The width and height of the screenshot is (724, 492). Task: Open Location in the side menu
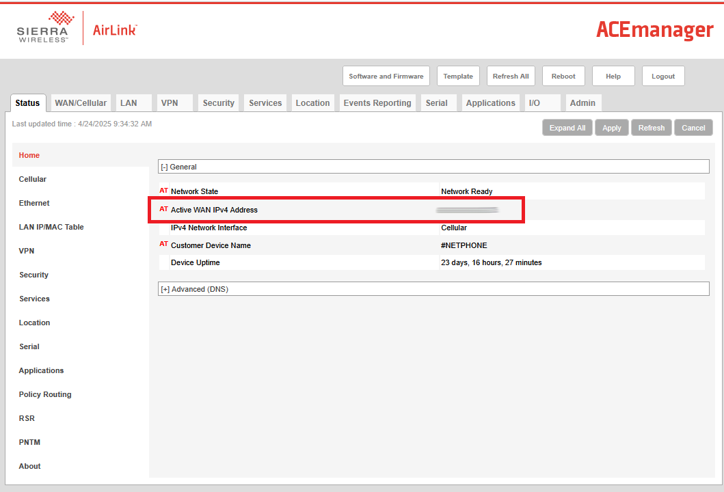point(34,323)
